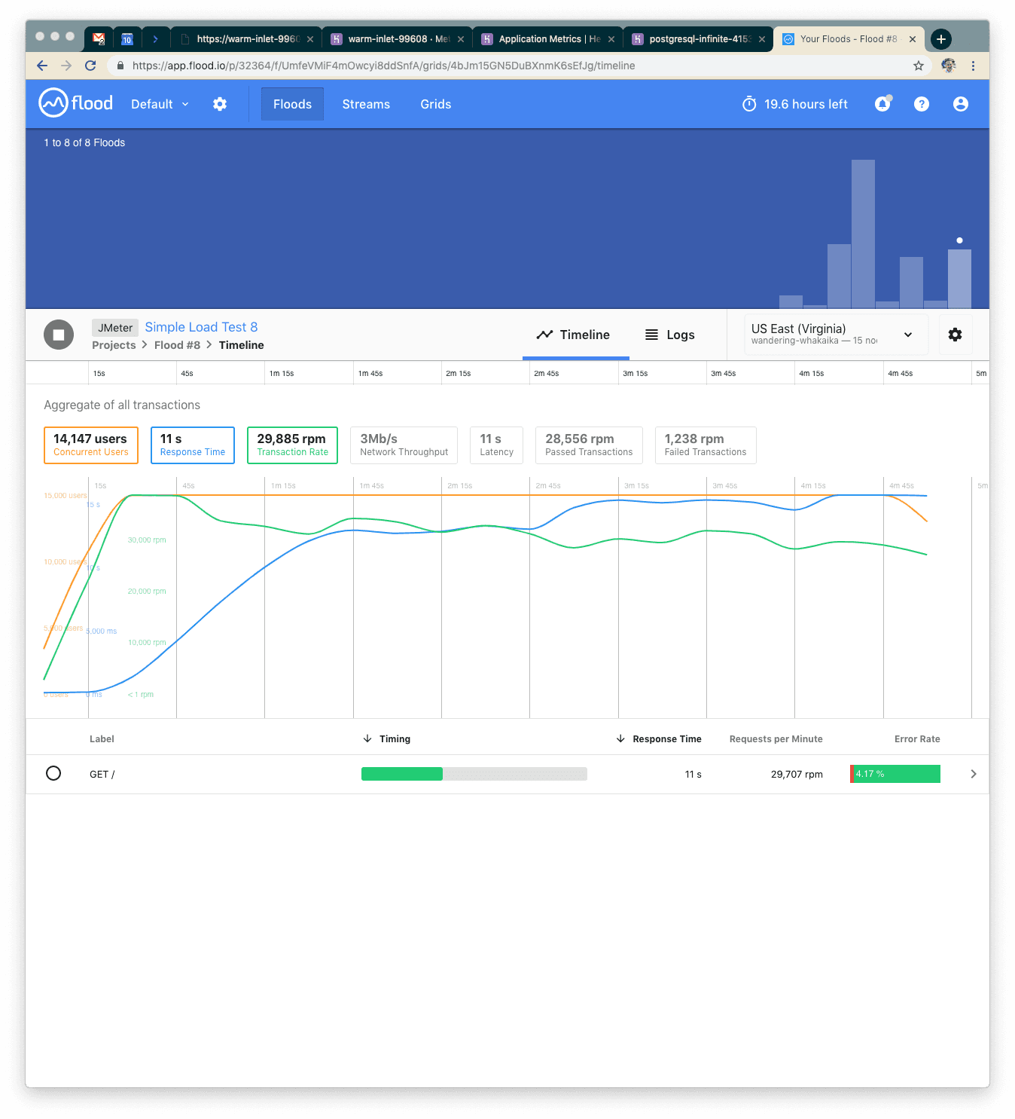This screenshot has height=1119, width=1015.
Task: Stop the running flood test
Action: 59,335
